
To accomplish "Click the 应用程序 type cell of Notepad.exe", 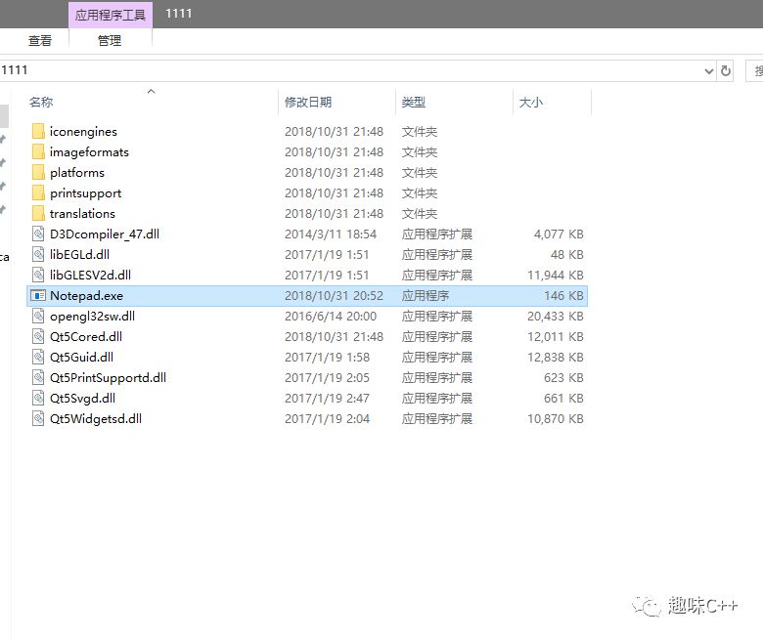I will tap(426, 295).
